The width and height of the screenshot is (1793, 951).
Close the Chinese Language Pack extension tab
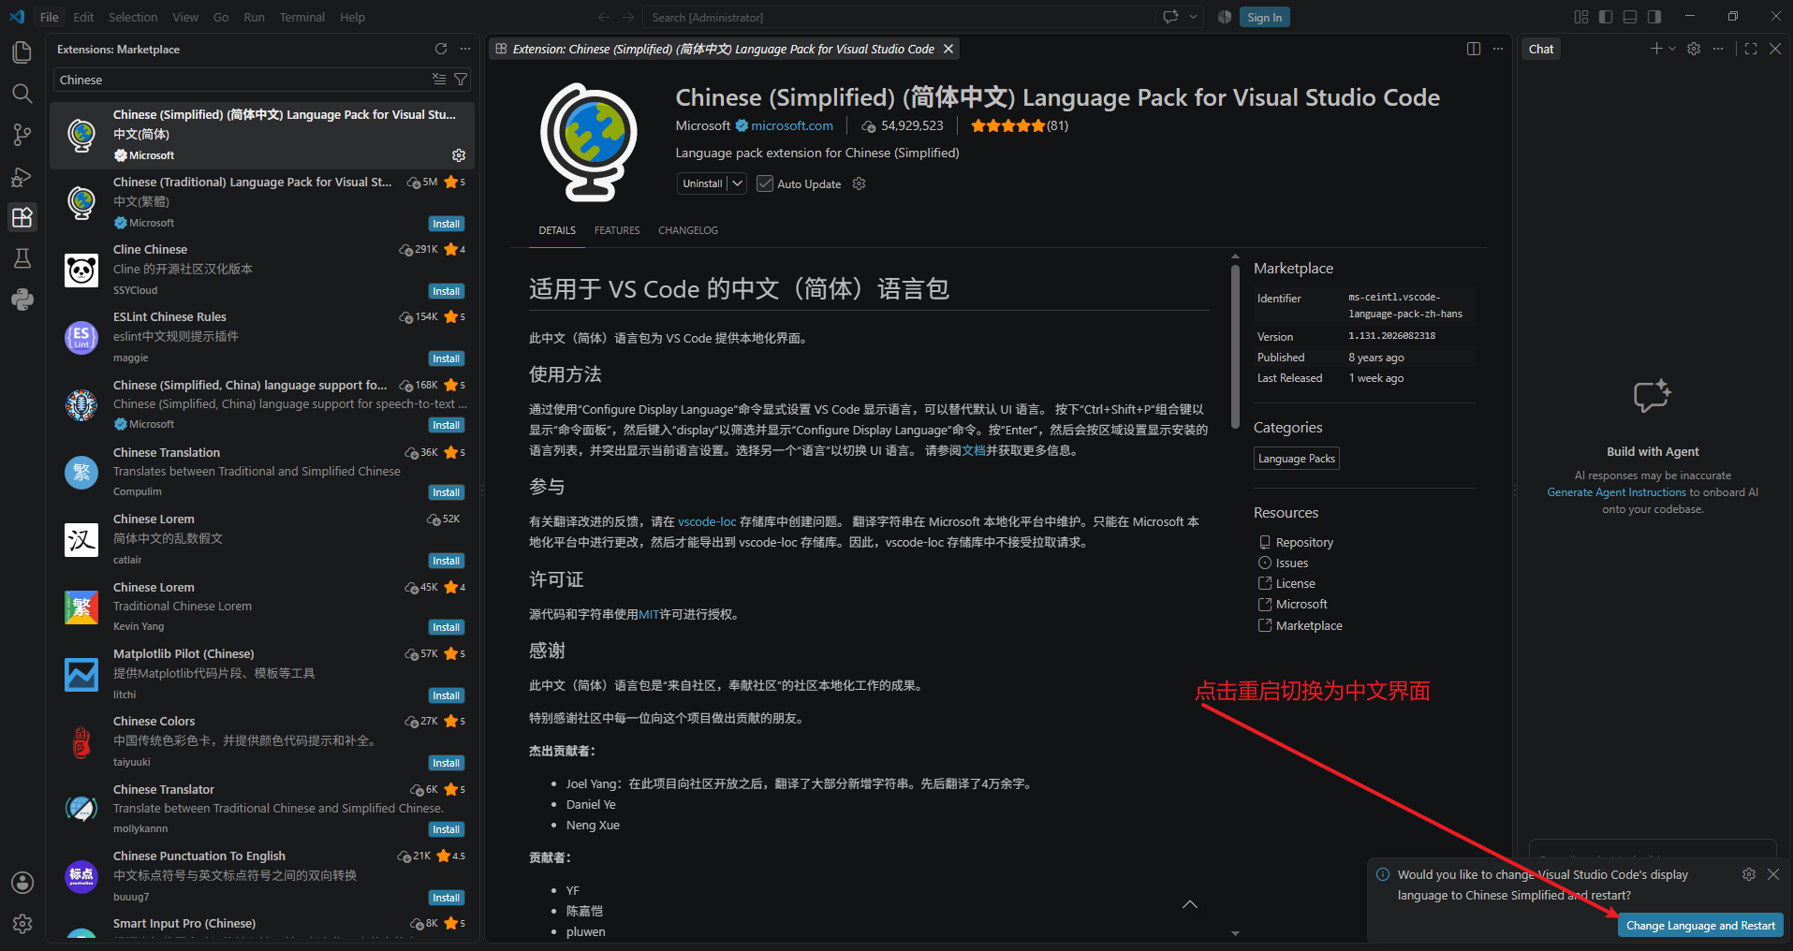tap(948, 49)
